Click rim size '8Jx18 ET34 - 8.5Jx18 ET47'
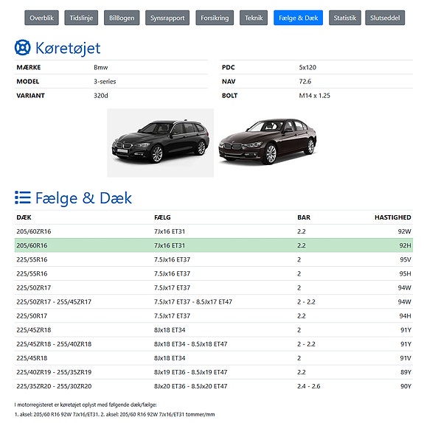This screenshot has height=423, width=424. (191, 344)
